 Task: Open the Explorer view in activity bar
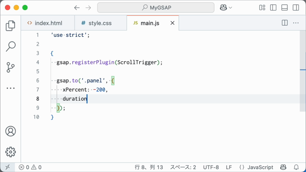click(11, 26)
